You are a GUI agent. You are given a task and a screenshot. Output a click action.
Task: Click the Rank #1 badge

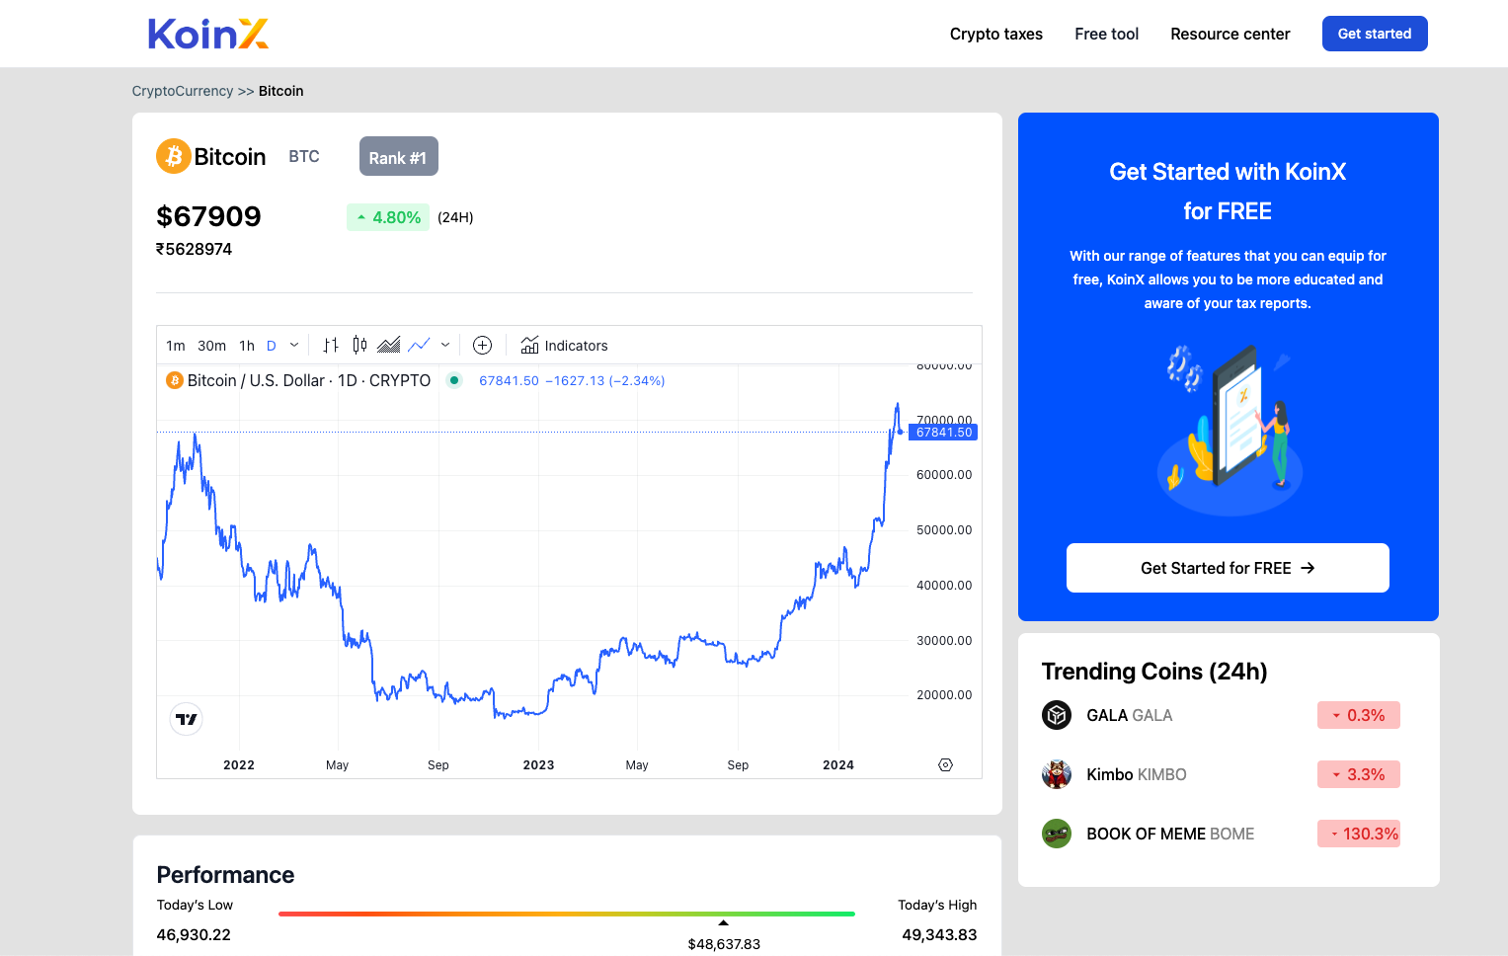(x=398, y=157)
